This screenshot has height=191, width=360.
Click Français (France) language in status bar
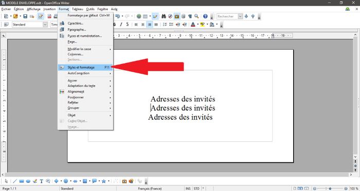(x=150, y=189)
